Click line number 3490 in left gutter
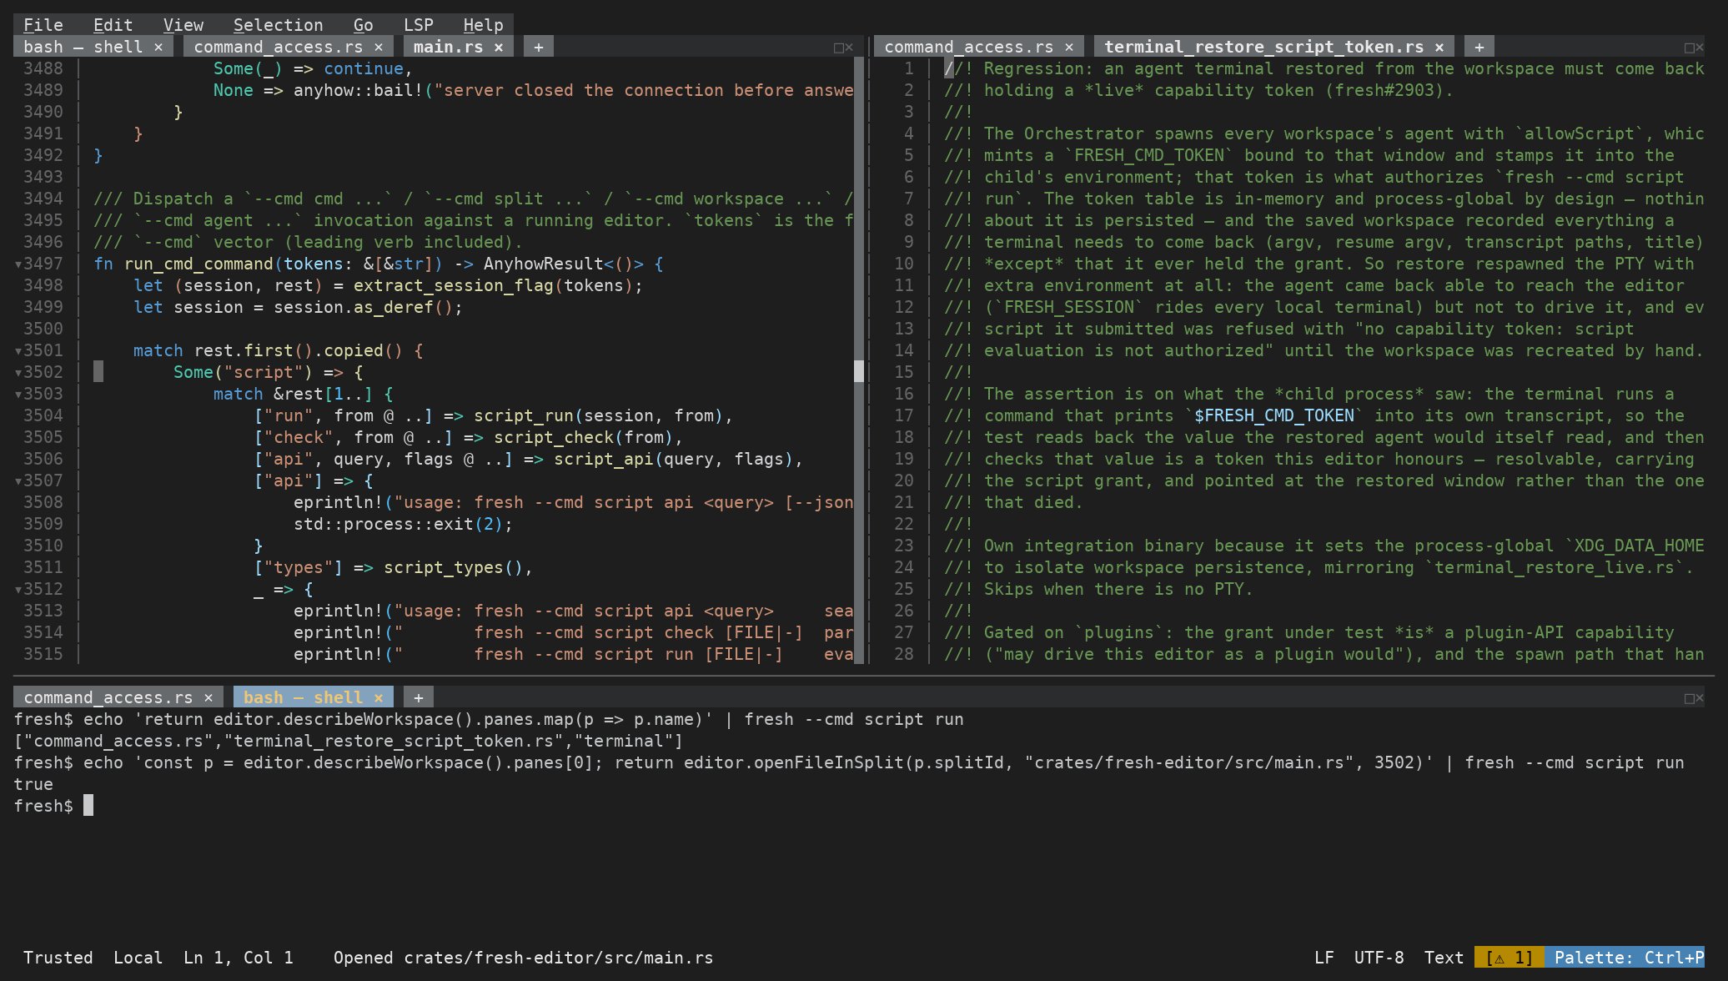1728x981 pixels. pyautogui.click(x=43, y=113)
